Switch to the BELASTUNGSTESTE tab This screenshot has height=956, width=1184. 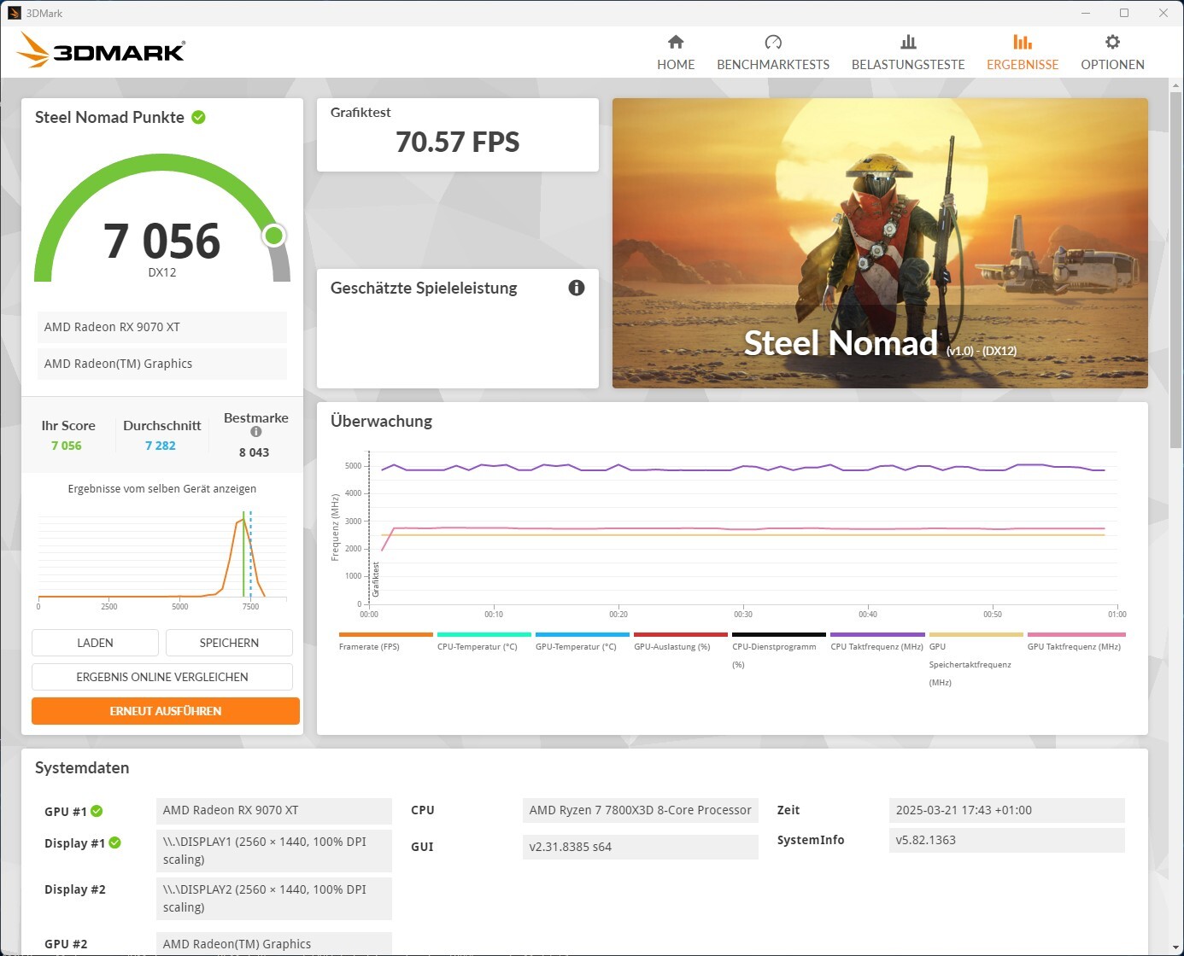(908, 52)
